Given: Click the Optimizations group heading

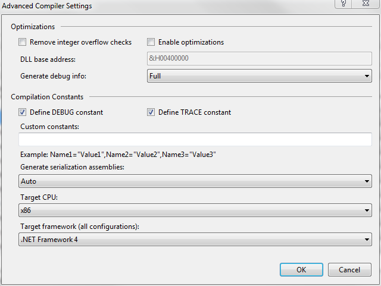Looking at the screenshot, I should coord(33,27).
